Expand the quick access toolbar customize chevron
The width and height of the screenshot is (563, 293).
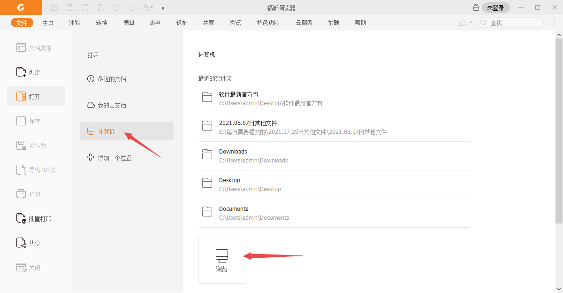pyautogui.click(x=163, y=8)
